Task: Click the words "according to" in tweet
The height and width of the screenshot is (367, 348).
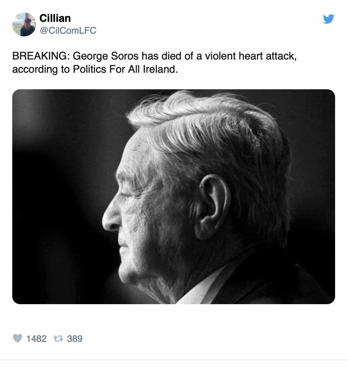Action: click(x=36, y=70)
